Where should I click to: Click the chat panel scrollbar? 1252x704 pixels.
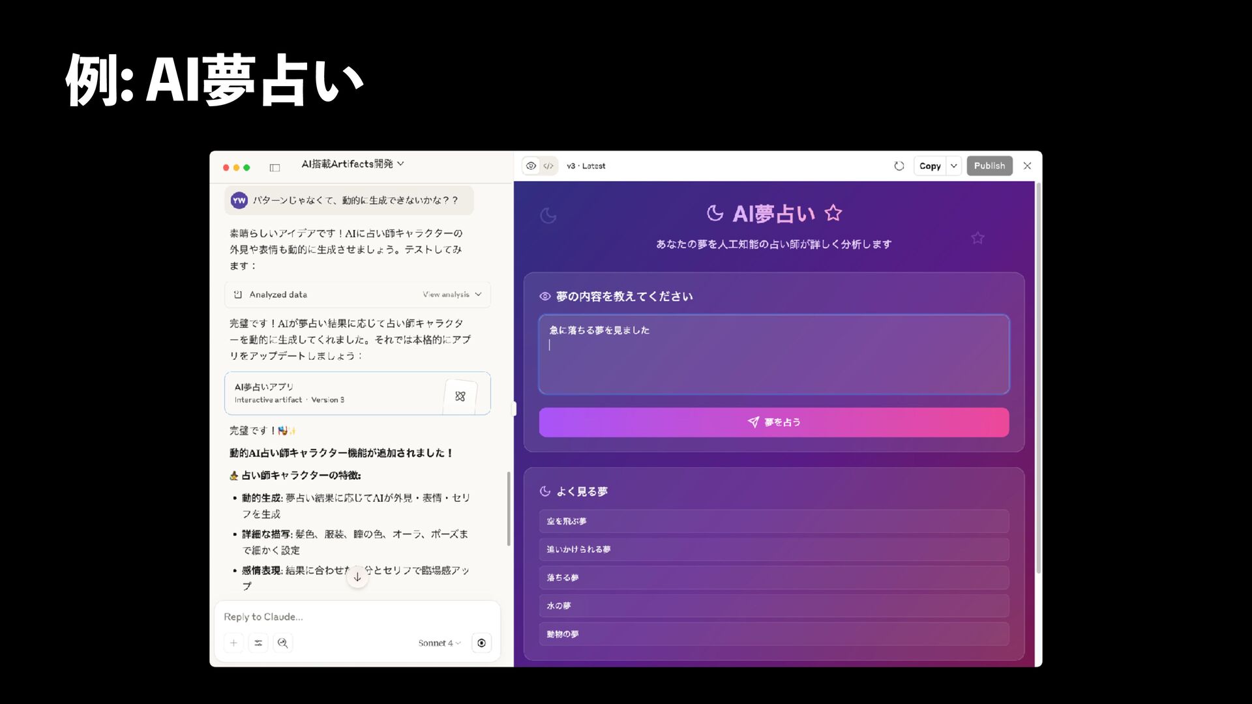click(509, 508)
